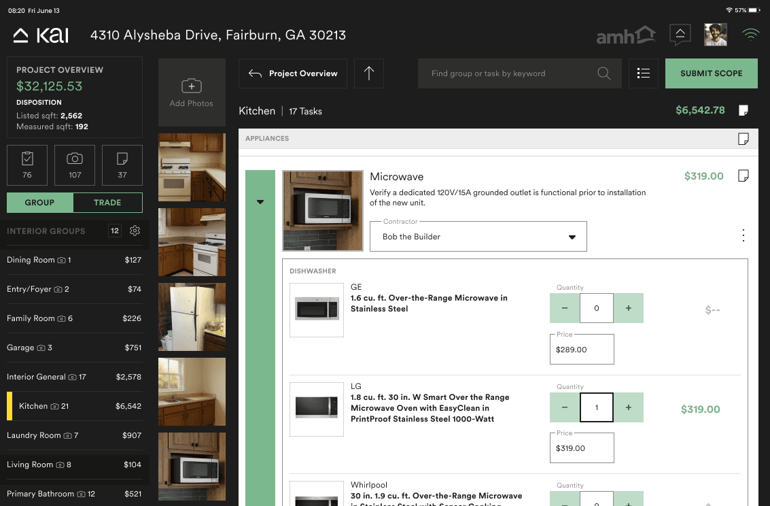Open interior groups settings gear
Viewport: 770px width, 506px height.
pos(135,231)
